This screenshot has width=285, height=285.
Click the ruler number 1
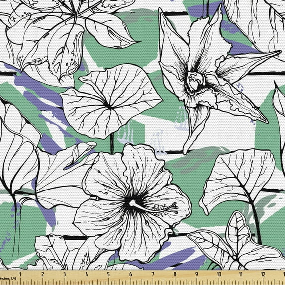point(20,274)
